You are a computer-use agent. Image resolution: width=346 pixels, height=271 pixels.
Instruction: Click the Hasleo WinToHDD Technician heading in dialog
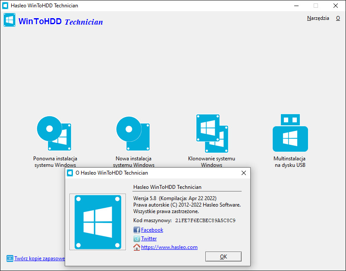[x=167, y=187]
